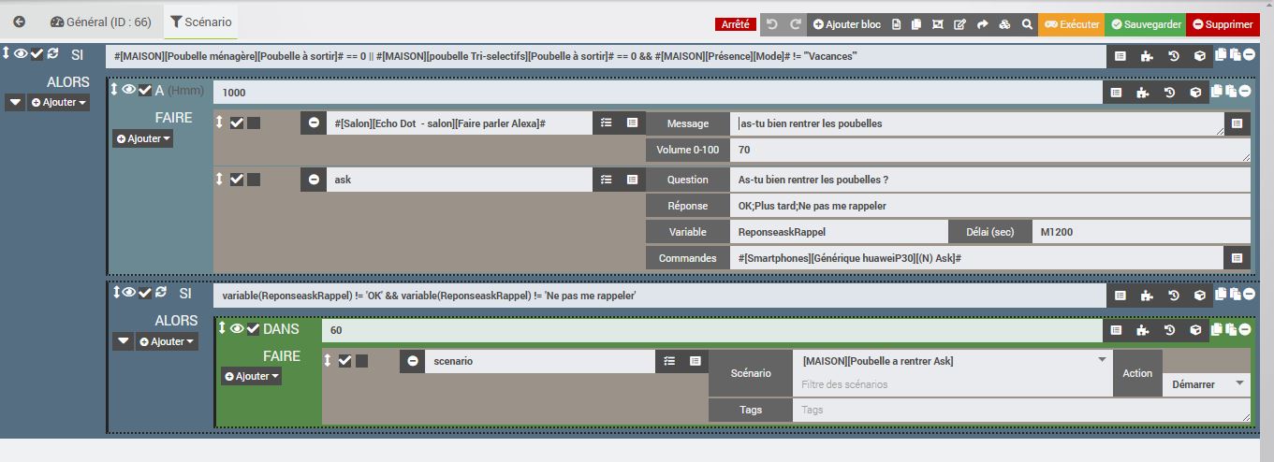Toggle the enable checkbox of the A block

point(144,90)
